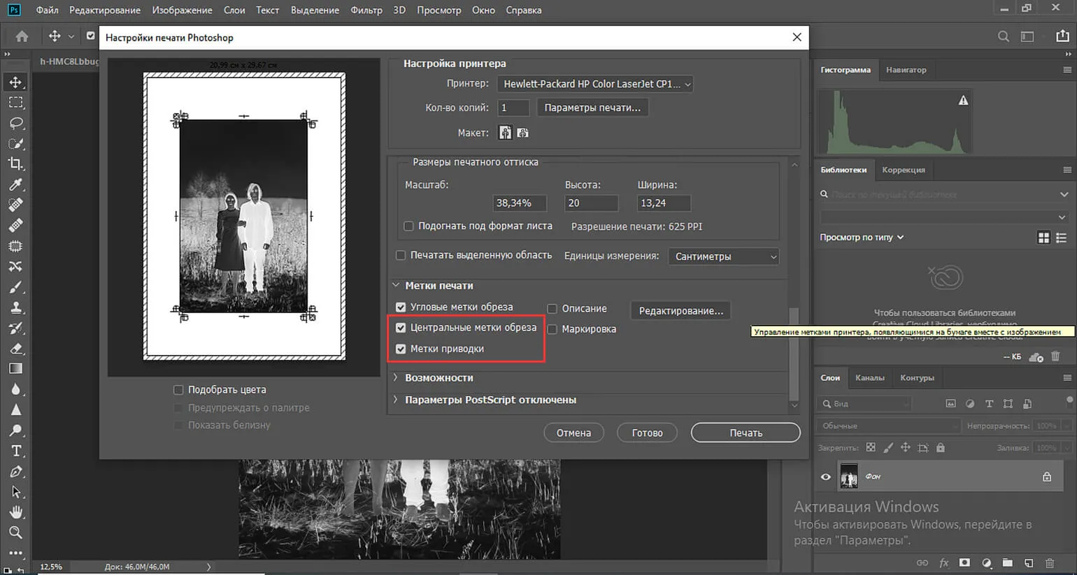Pick the Eyedropper tool
This screenshot has height=575, width=1077.
(x=16, y=184)
